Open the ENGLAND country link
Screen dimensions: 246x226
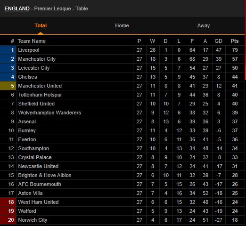pos(17,8)
